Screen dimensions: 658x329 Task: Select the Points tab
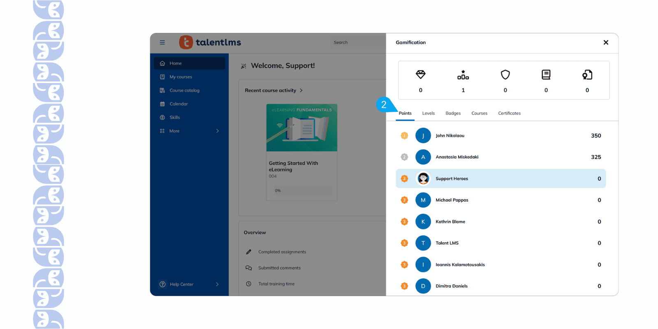coord(405,113)
